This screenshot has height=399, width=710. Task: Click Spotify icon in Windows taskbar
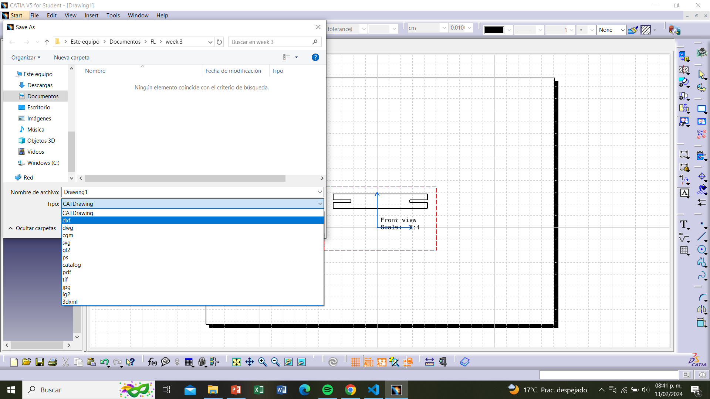tap(327, 389)
